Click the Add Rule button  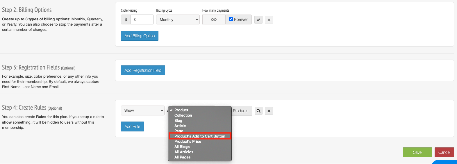tap(132, 126)
